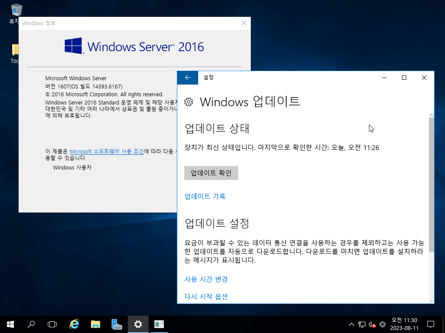
Task: Show hidden tray icons chevron
Action: pyautogui.click(x=351, y=324)
